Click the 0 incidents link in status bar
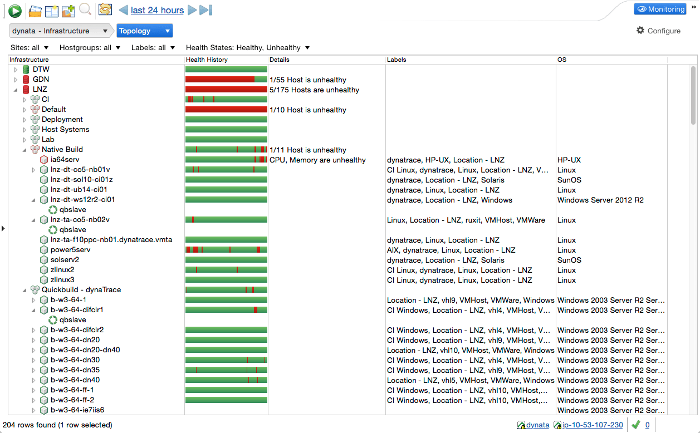 [x=648, y=425]
